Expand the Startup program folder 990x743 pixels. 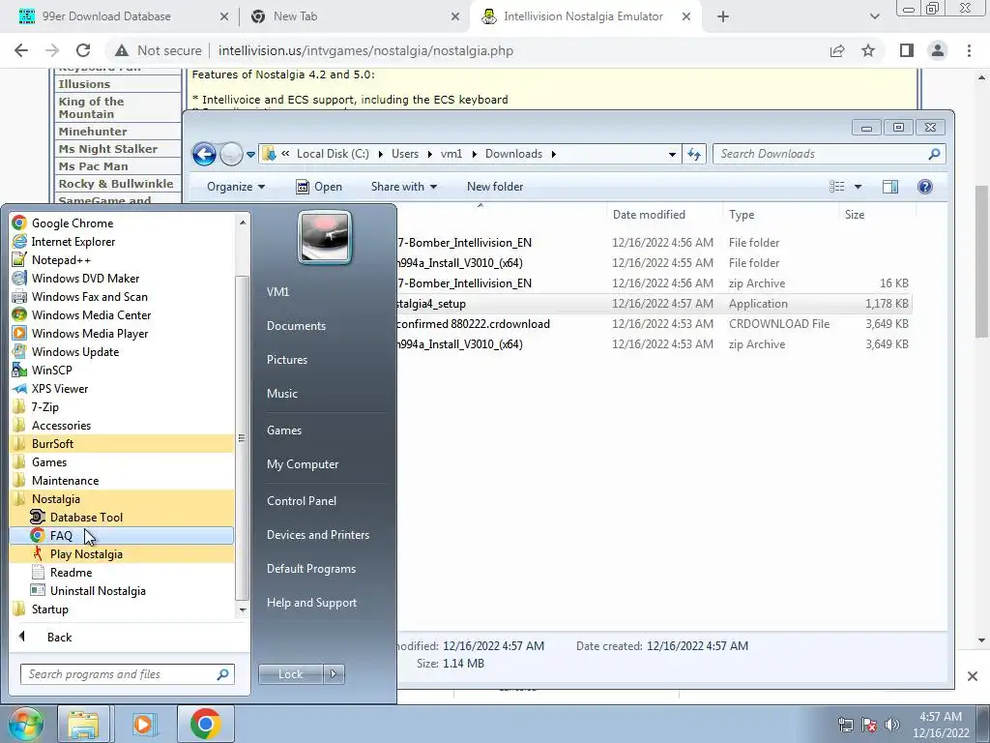tap(122, 609)
